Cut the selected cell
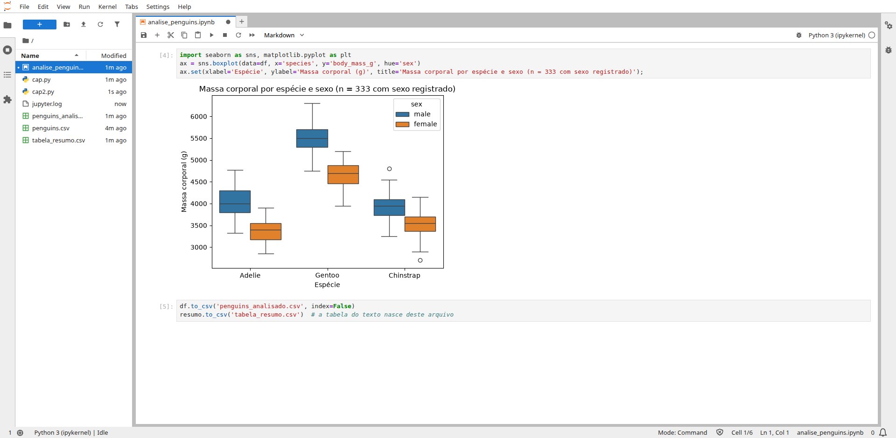 click(171, 35)
